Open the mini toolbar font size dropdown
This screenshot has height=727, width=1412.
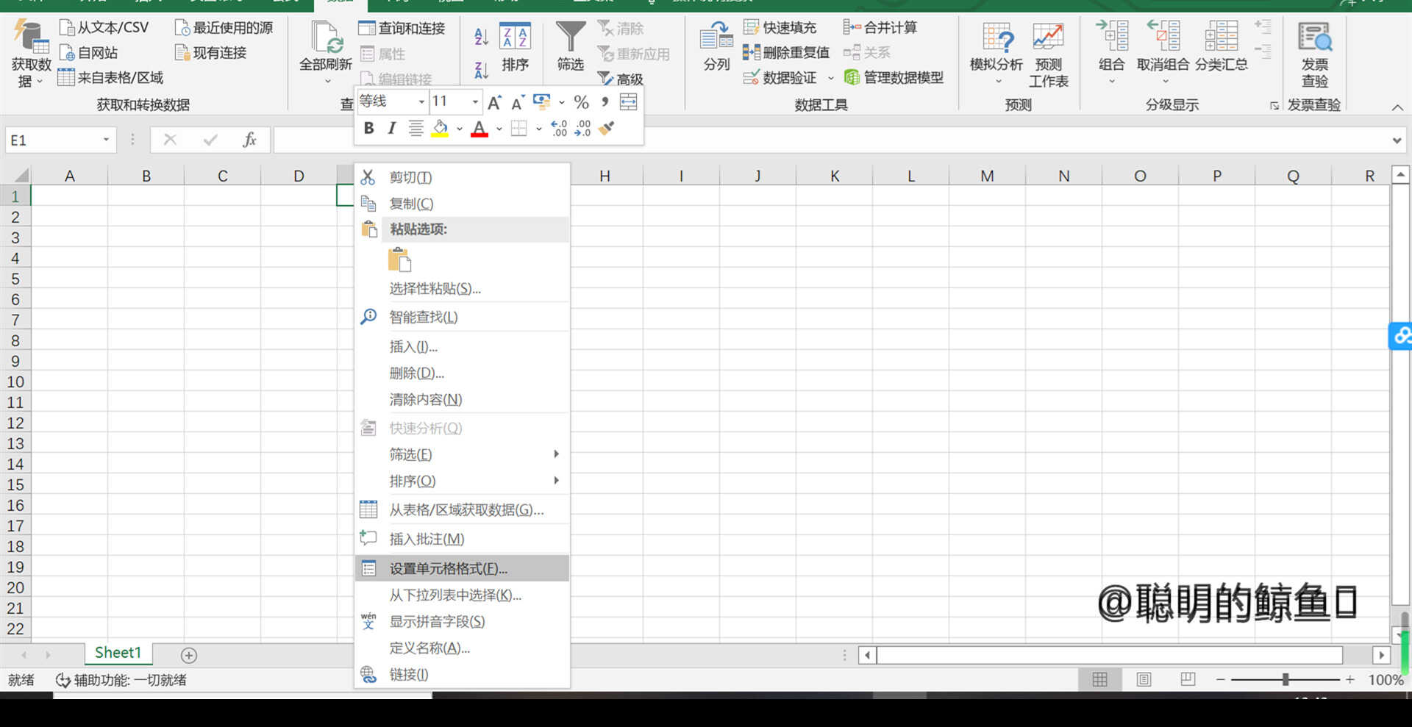[x=475, y=102]
